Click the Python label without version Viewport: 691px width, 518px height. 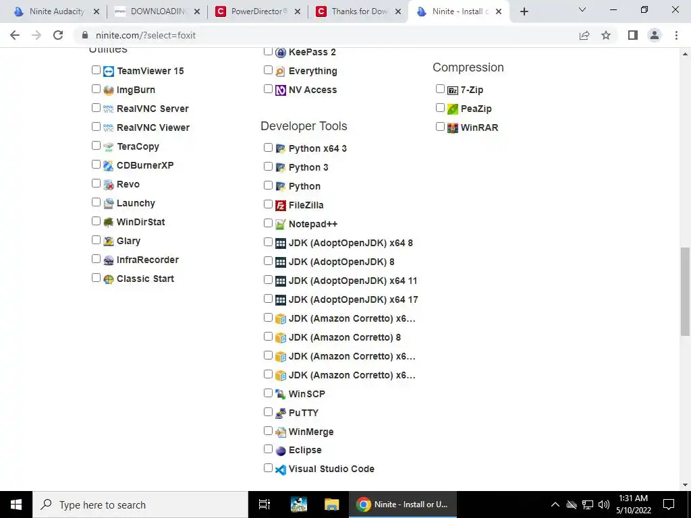coord(304,186)
